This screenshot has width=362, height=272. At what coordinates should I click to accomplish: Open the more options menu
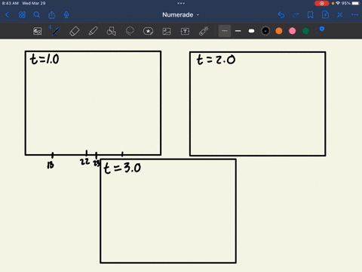click(354, 15)
